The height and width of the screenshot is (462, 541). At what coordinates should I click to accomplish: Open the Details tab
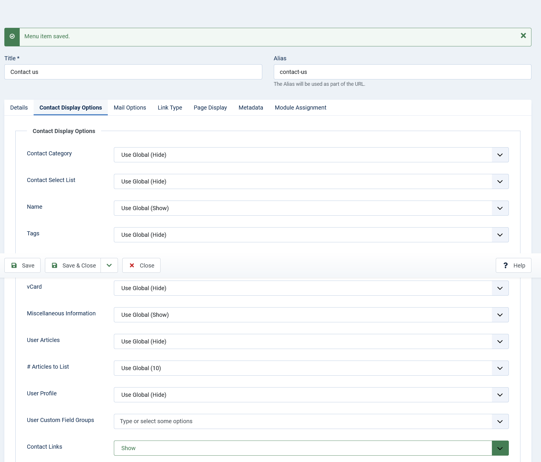coord(19,108)
